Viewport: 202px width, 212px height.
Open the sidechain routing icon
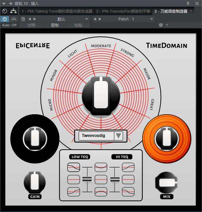coord(14,11)
